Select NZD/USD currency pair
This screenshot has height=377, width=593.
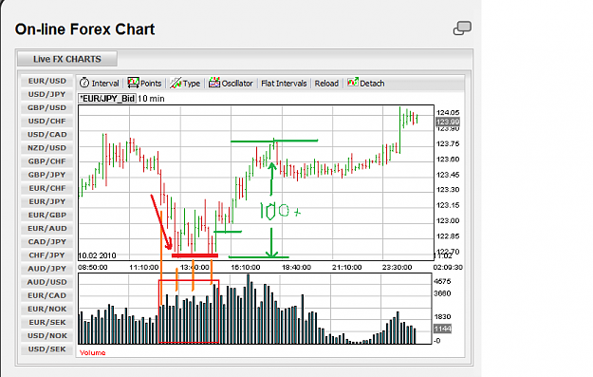(46, 148)
